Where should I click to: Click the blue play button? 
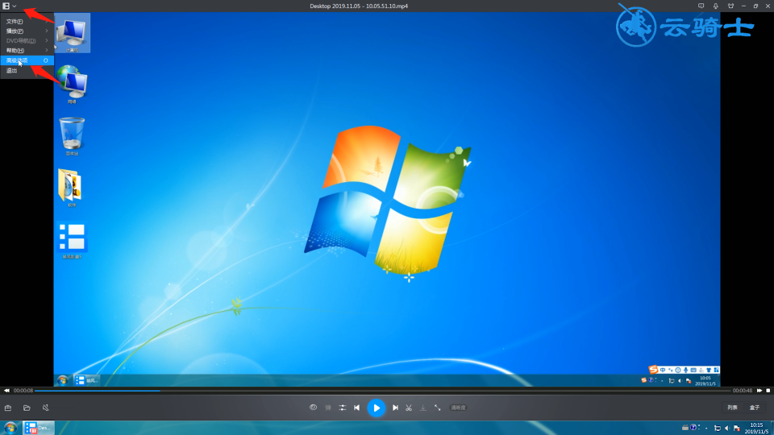(x=377, y=408)
